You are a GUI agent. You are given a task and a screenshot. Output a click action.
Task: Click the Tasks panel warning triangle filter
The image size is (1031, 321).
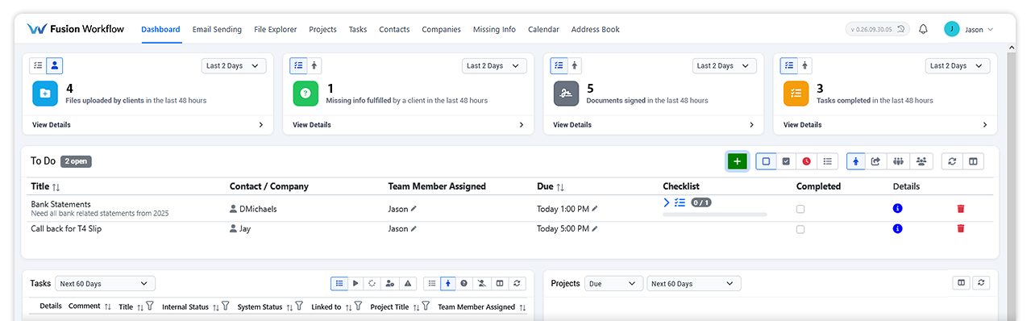pos(408,284)
